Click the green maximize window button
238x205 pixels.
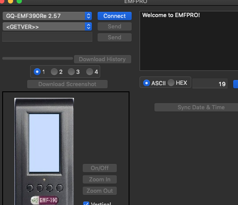[x=19, y=1]
